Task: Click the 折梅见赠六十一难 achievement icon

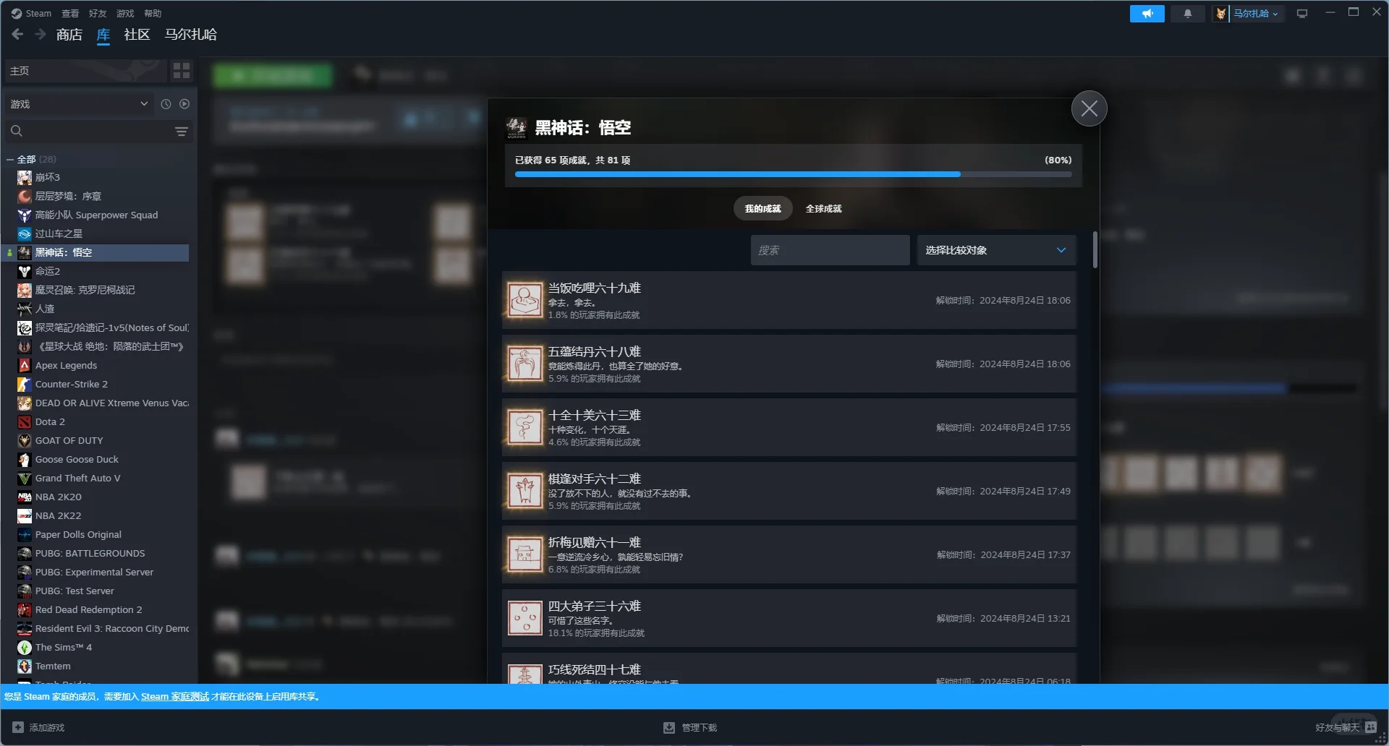Action: point(524,554)
